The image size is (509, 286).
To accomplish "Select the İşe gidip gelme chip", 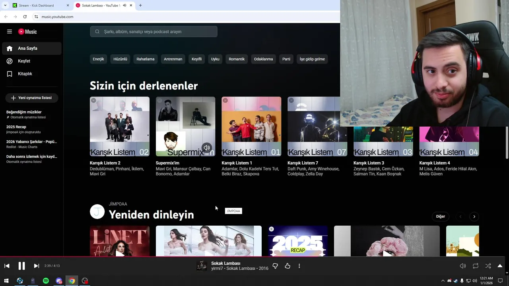I will [312, 59].
